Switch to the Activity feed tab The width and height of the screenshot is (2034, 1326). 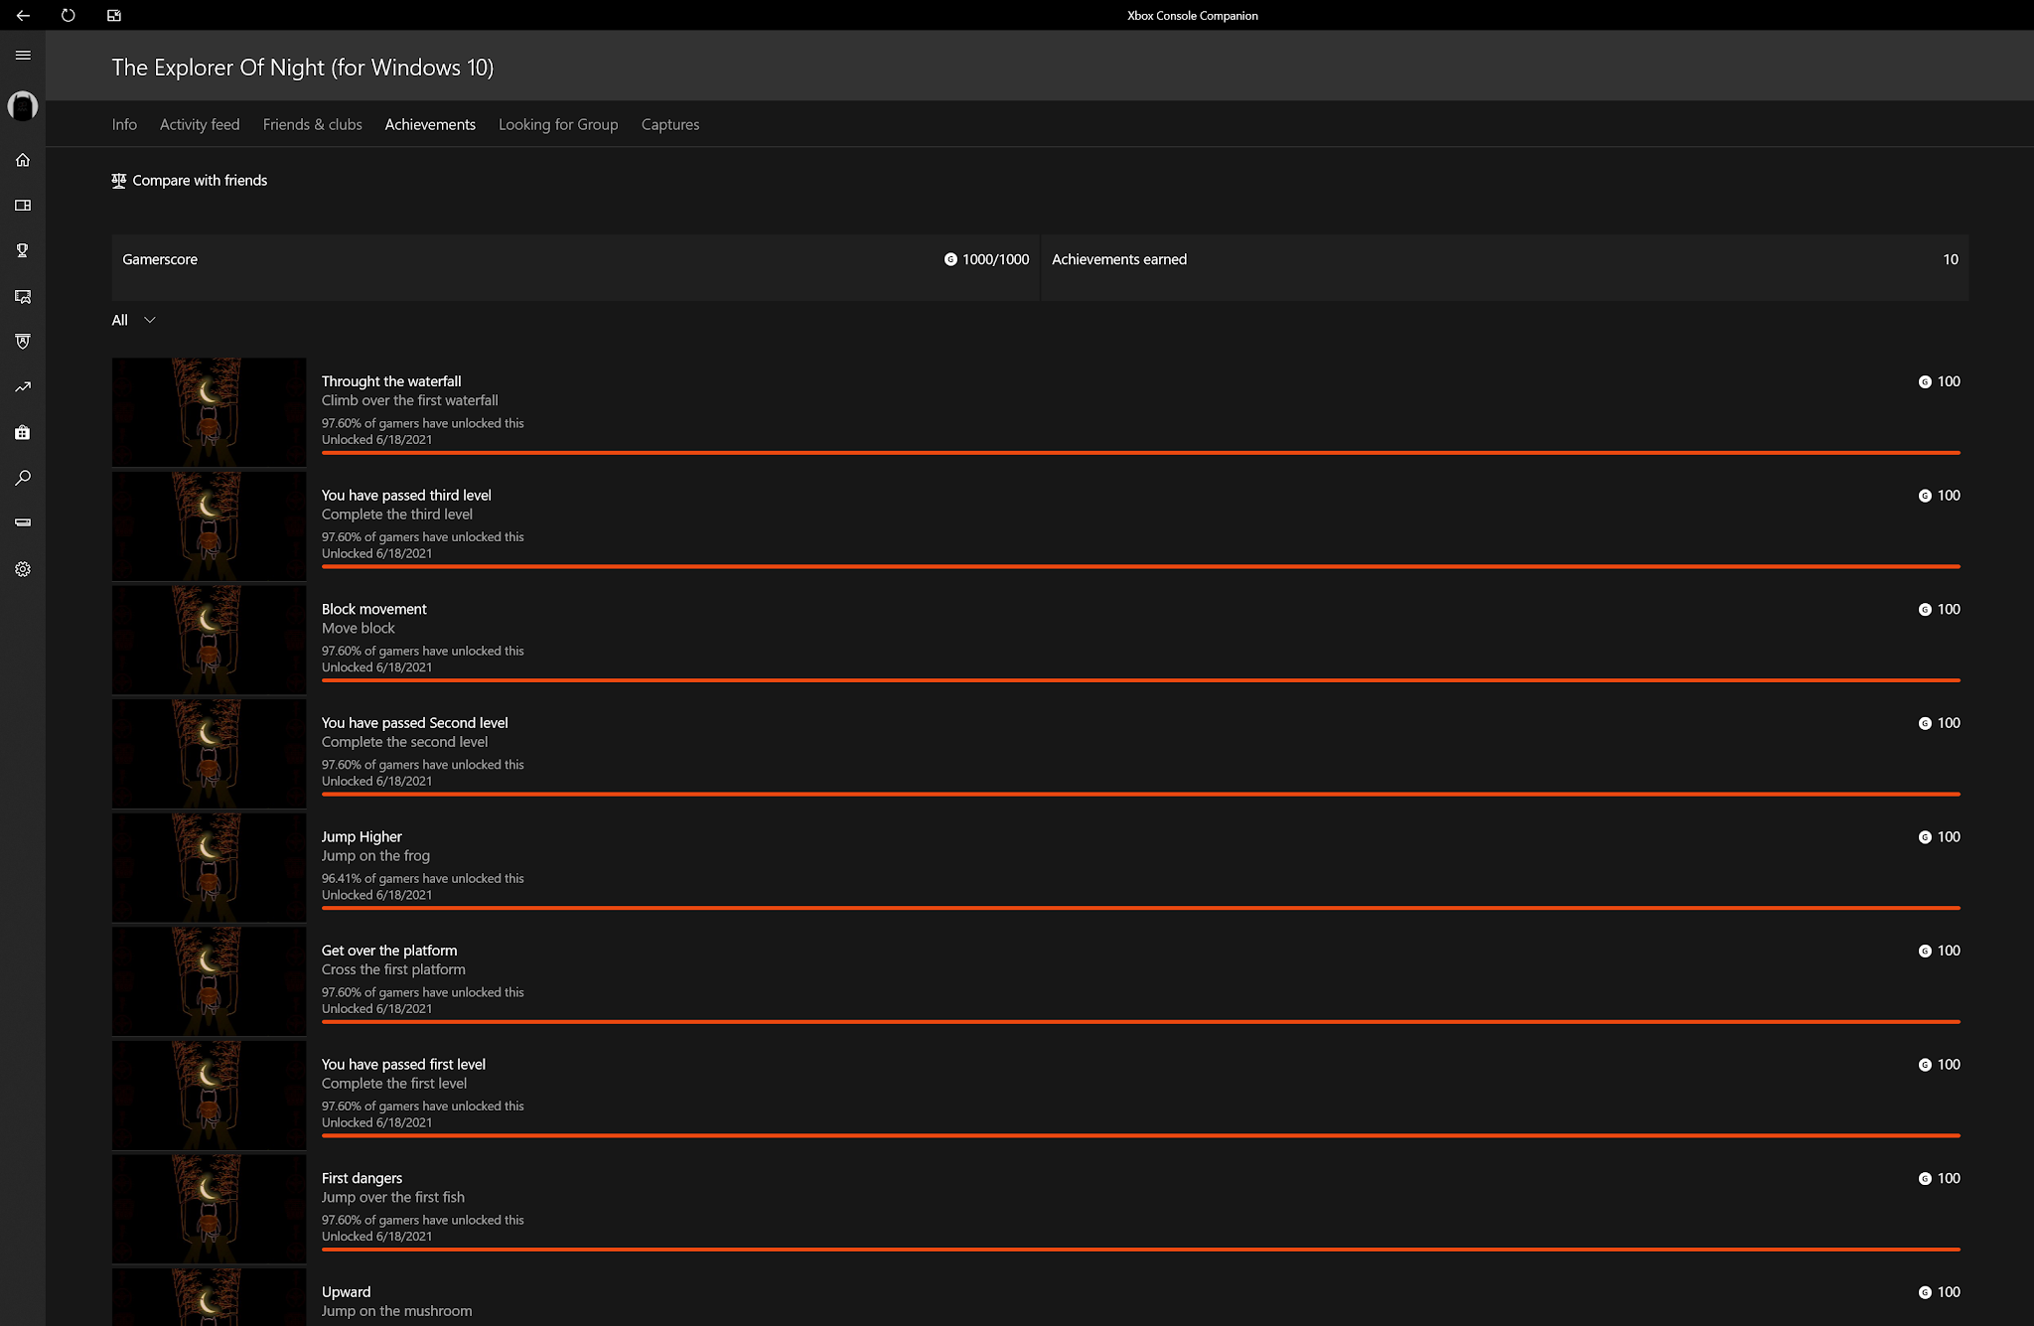pyautogui.click(x=200, y=124)
